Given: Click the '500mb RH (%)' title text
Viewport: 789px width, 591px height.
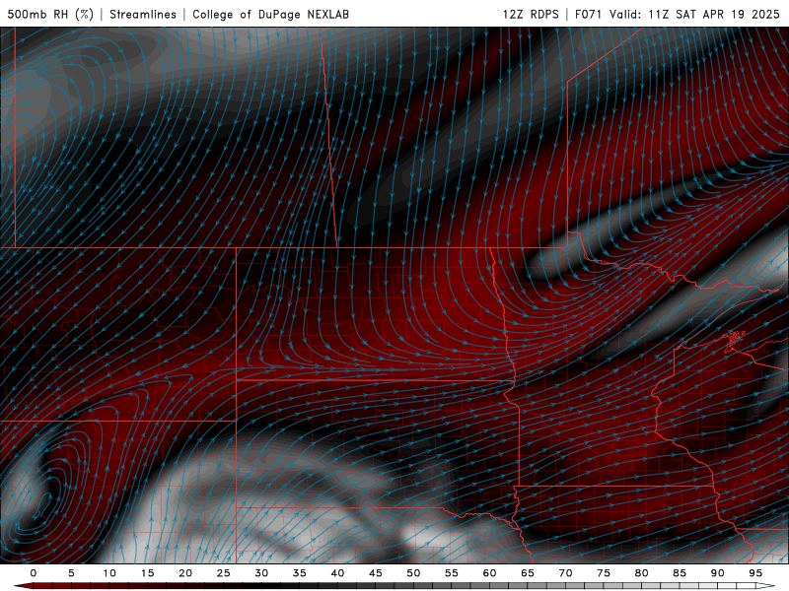Looking at the screenshot, I should (50, 14).
